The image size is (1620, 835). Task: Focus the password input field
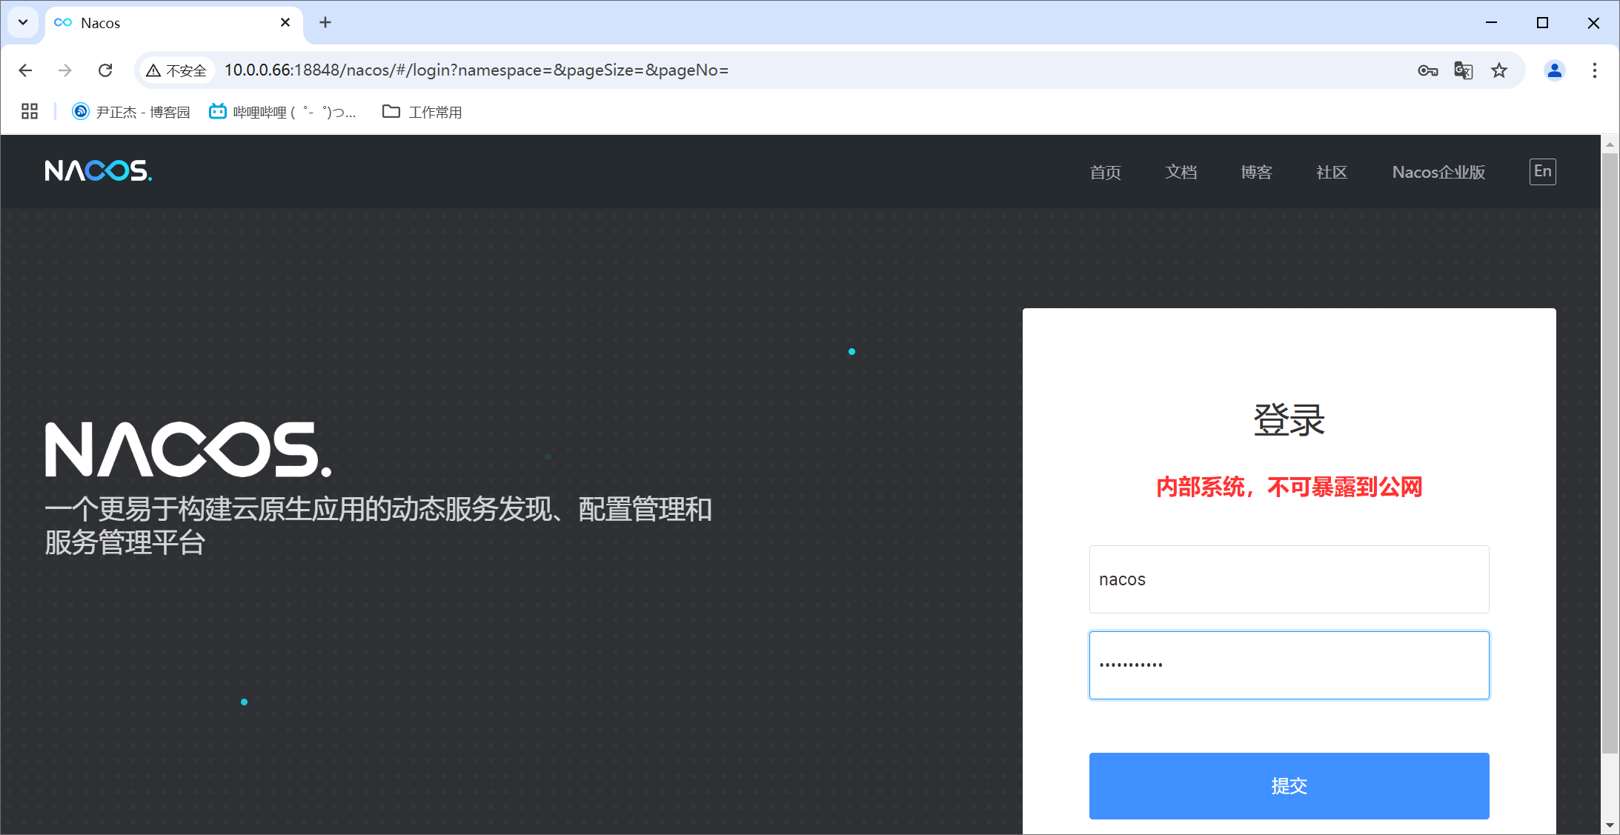[x=1289, y=665]
